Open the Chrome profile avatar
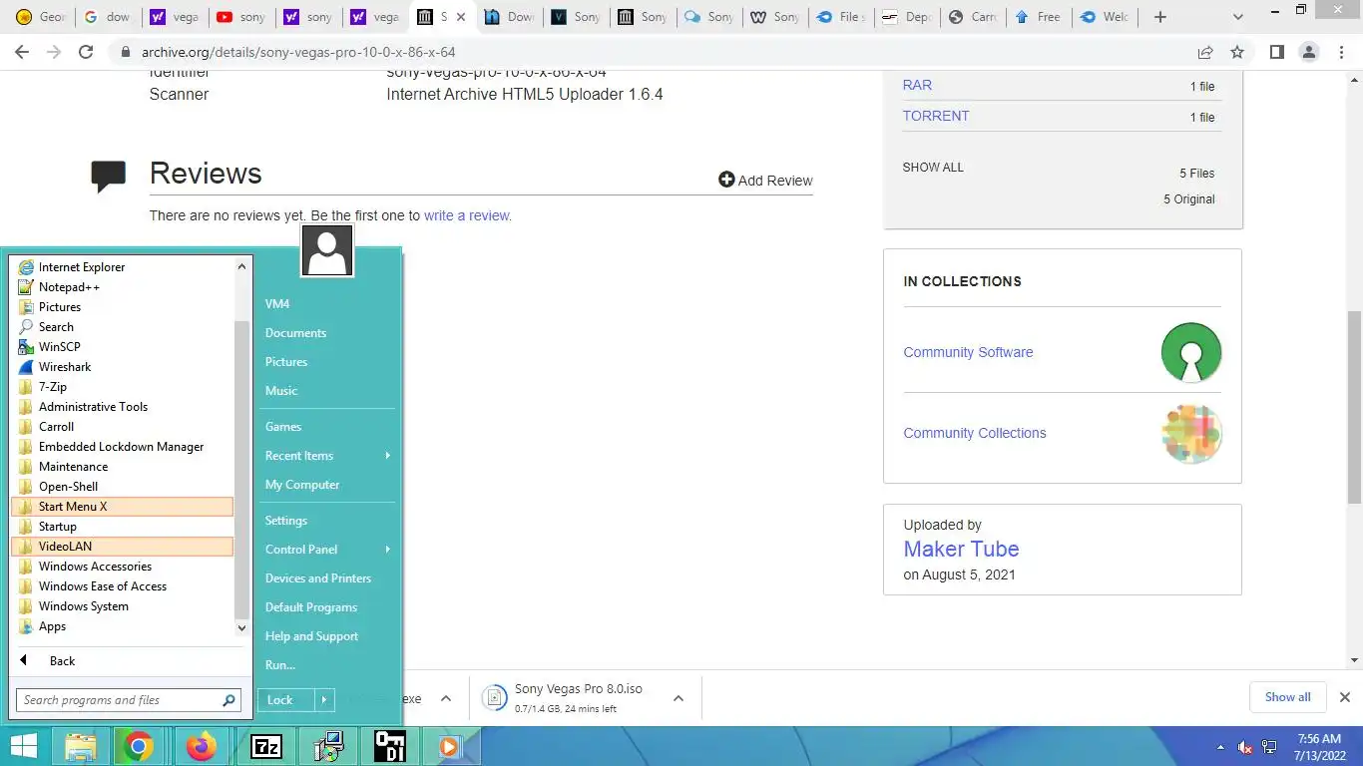This screenshot has width=1363, height=766. pos(1308,52)
